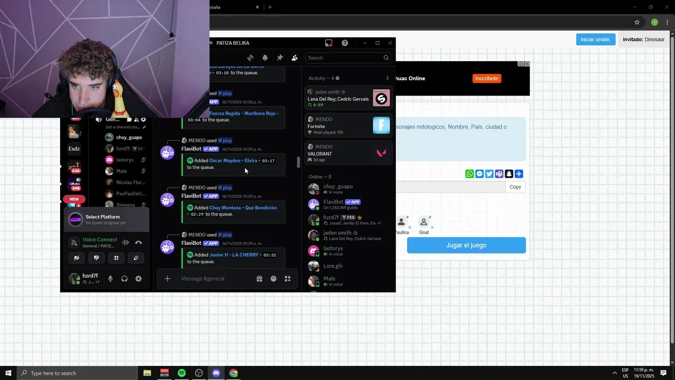Show pinned messages in Discord

[280, 58]
